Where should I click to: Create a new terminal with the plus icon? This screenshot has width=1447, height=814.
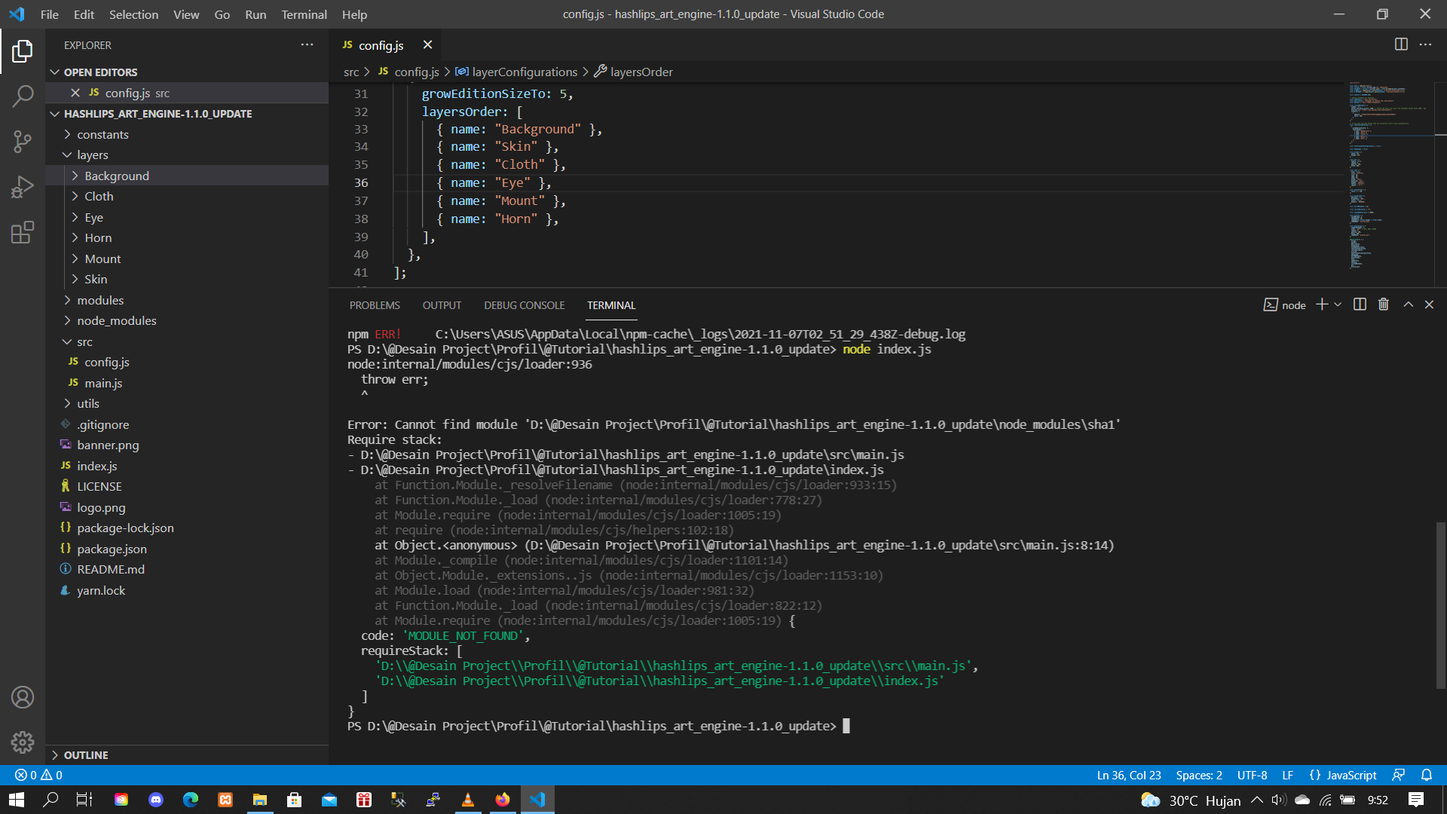(1320, 304)
